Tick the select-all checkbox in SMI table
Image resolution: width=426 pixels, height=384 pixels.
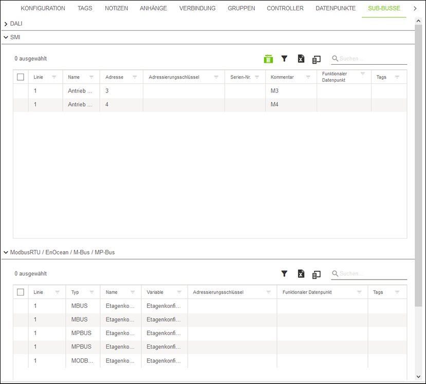coord(21,77)
